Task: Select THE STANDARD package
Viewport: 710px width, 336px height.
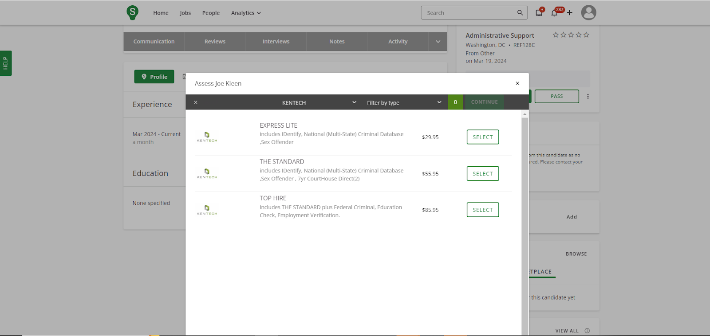Action: pyautogui.click(x=482, y=173)
